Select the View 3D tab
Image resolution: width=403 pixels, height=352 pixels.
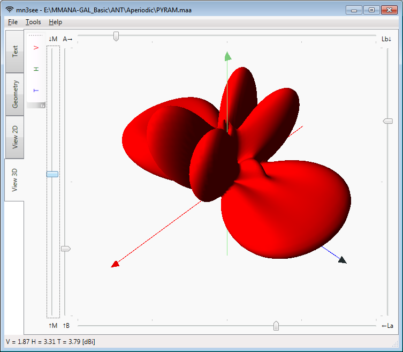point(14,180)
